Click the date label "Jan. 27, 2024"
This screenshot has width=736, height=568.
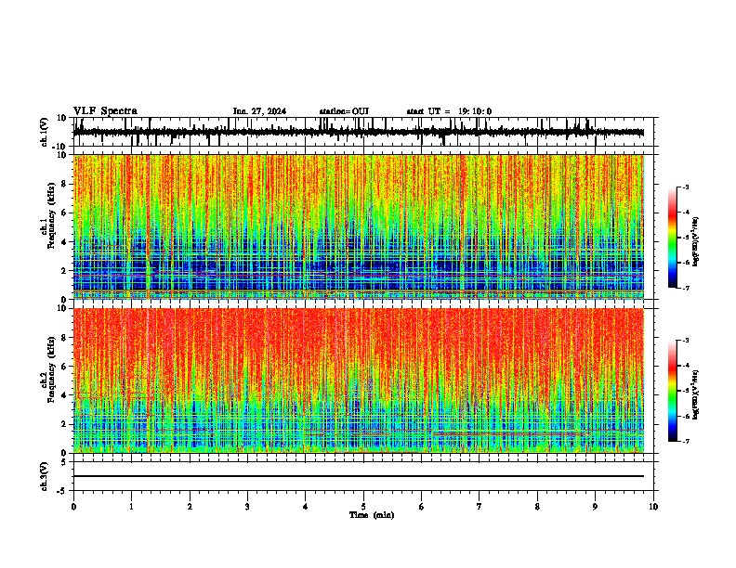tap(259, 111)
